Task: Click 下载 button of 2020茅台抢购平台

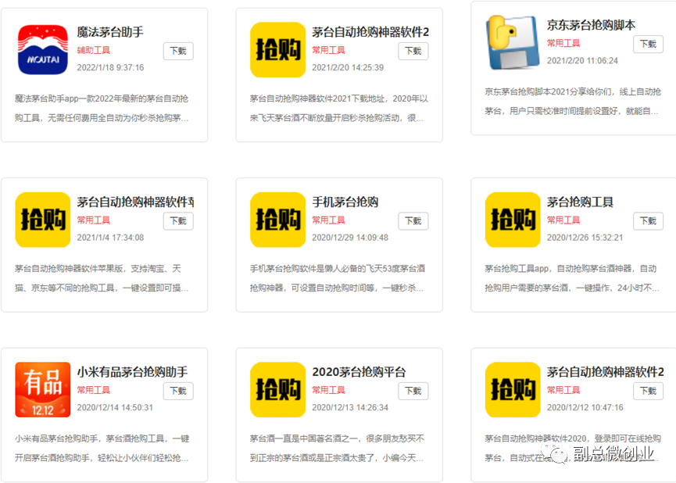Action: 413,391
